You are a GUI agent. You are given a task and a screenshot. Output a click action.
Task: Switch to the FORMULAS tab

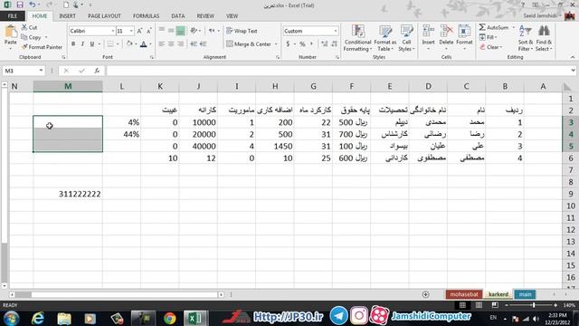[x=146, y=16]
